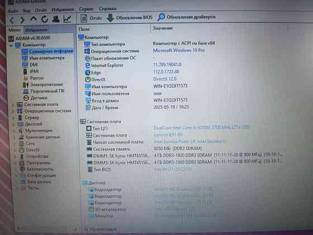Select IPMI in the tree
Viewport: 313px width, 235px height.
31,71
